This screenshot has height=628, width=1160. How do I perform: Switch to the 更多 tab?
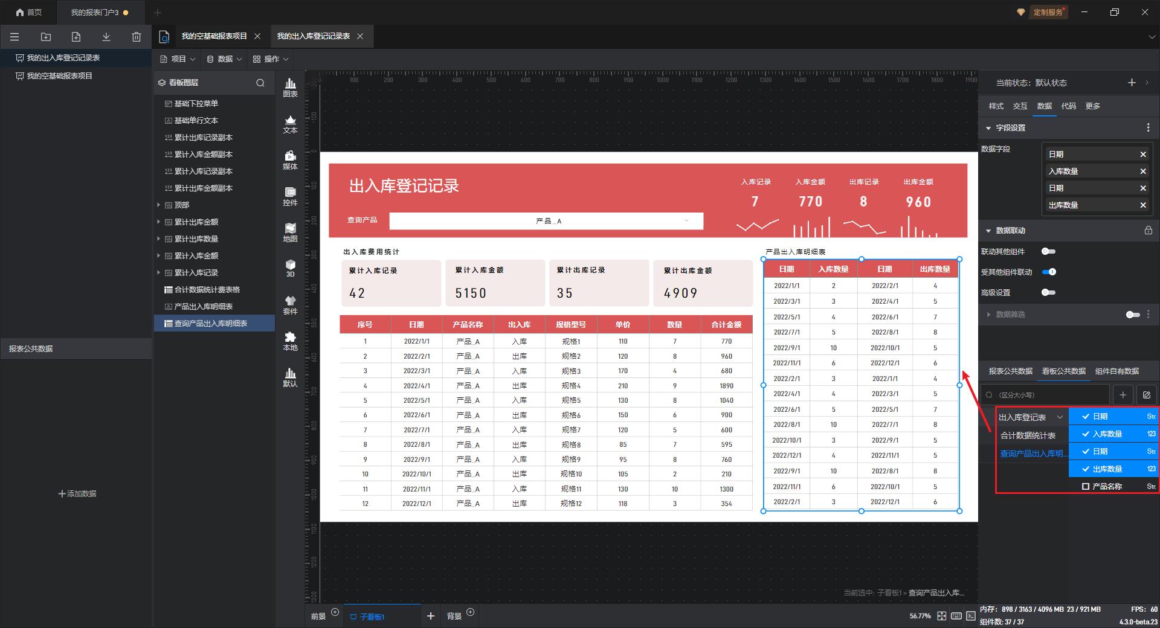tap(1092, 106)
